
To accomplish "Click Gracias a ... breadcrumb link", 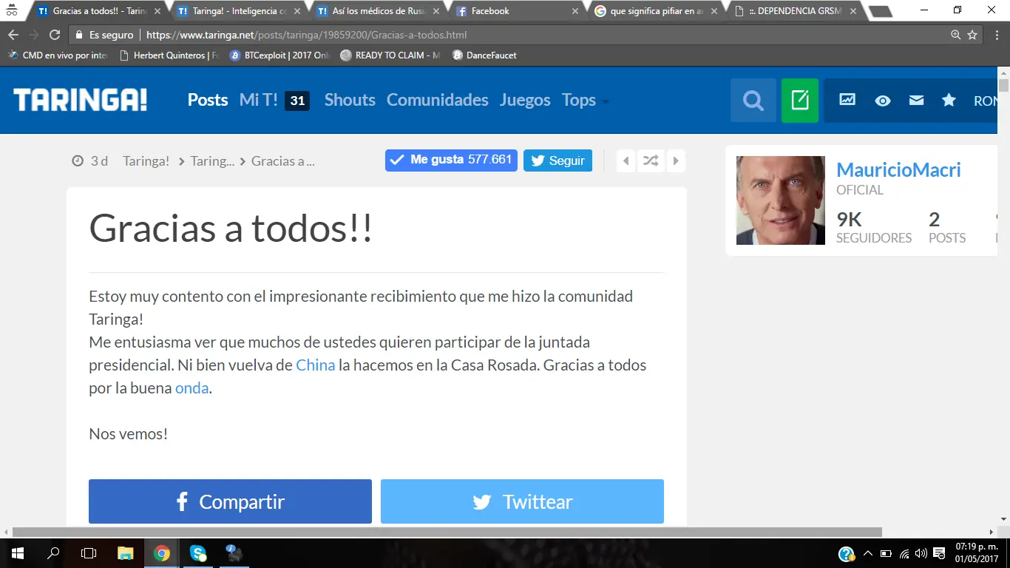I will 283,160.
